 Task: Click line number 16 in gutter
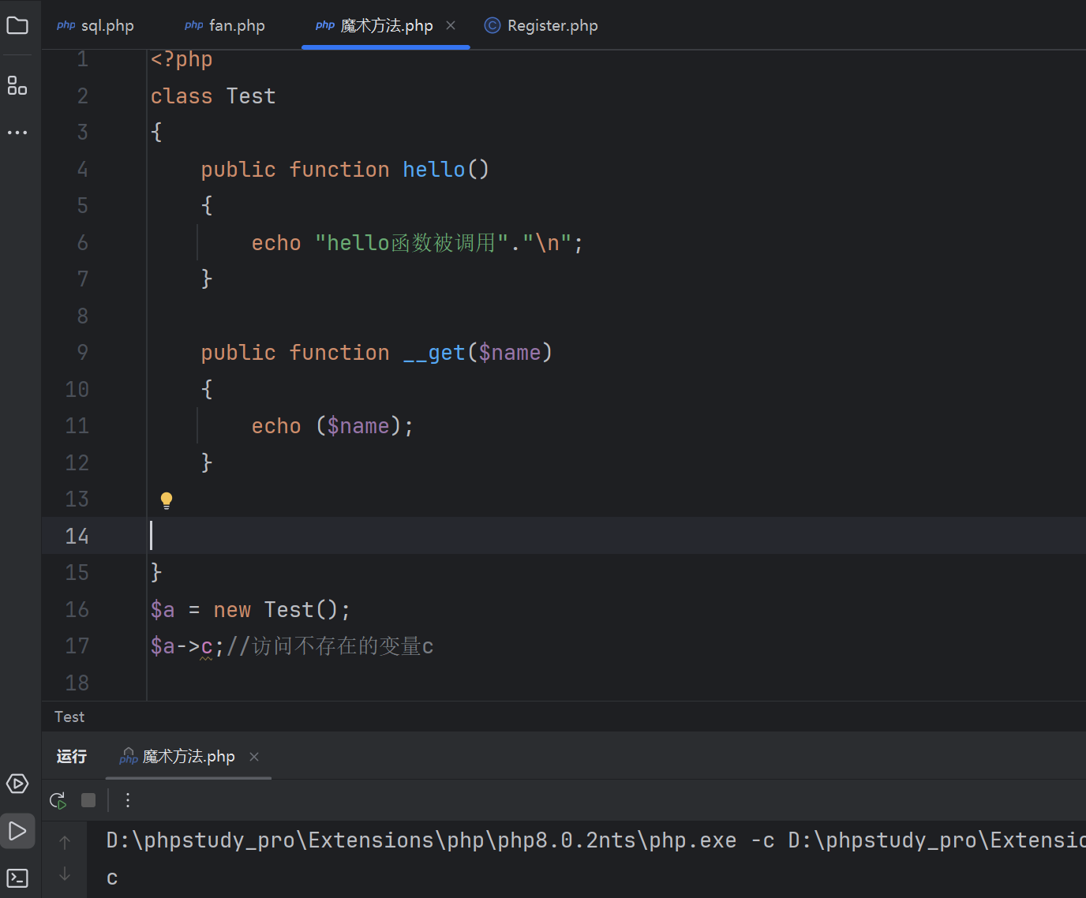coord(77,610)
